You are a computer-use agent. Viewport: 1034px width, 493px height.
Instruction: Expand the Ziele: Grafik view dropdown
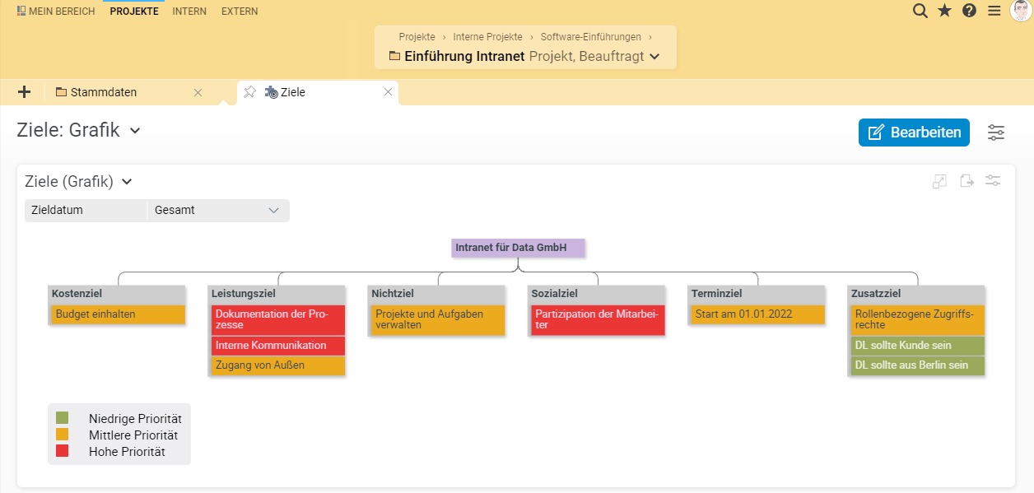(135, 130)
